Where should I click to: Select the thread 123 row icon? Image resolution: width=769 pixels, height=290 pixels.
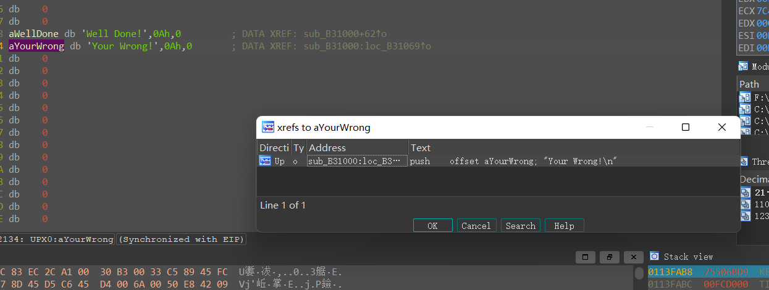click(745, 216)
